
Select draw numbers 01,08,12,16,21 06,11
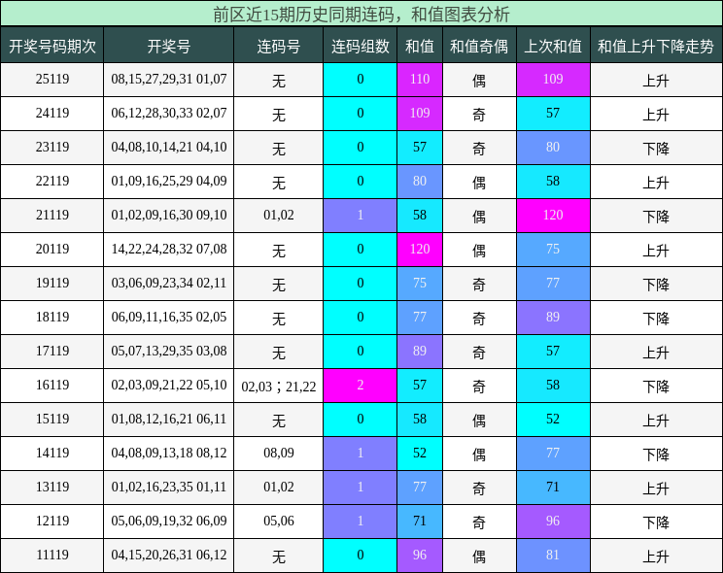point(169,419)
